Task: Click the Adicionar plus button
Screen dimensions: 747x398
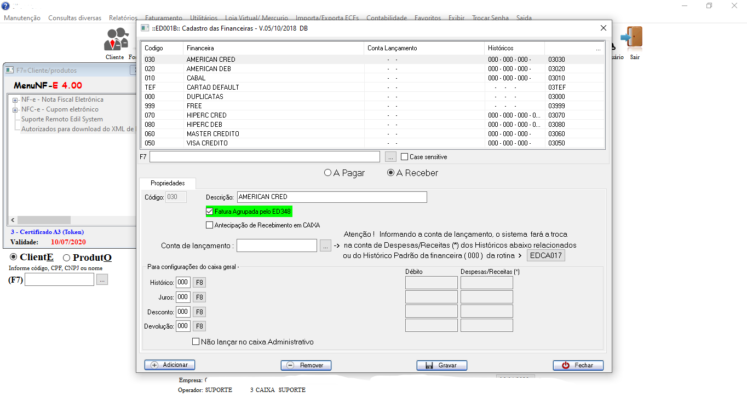Action: pyautogui.click(x=170, y=365)
